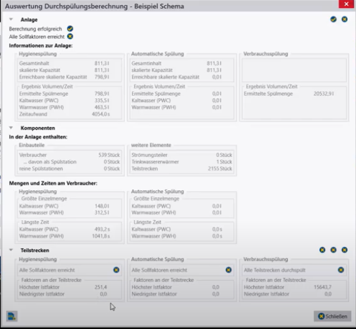Select the Teilstrecken section heading
The width and height of the screenshot is (356, 329).
coord(35,250)
